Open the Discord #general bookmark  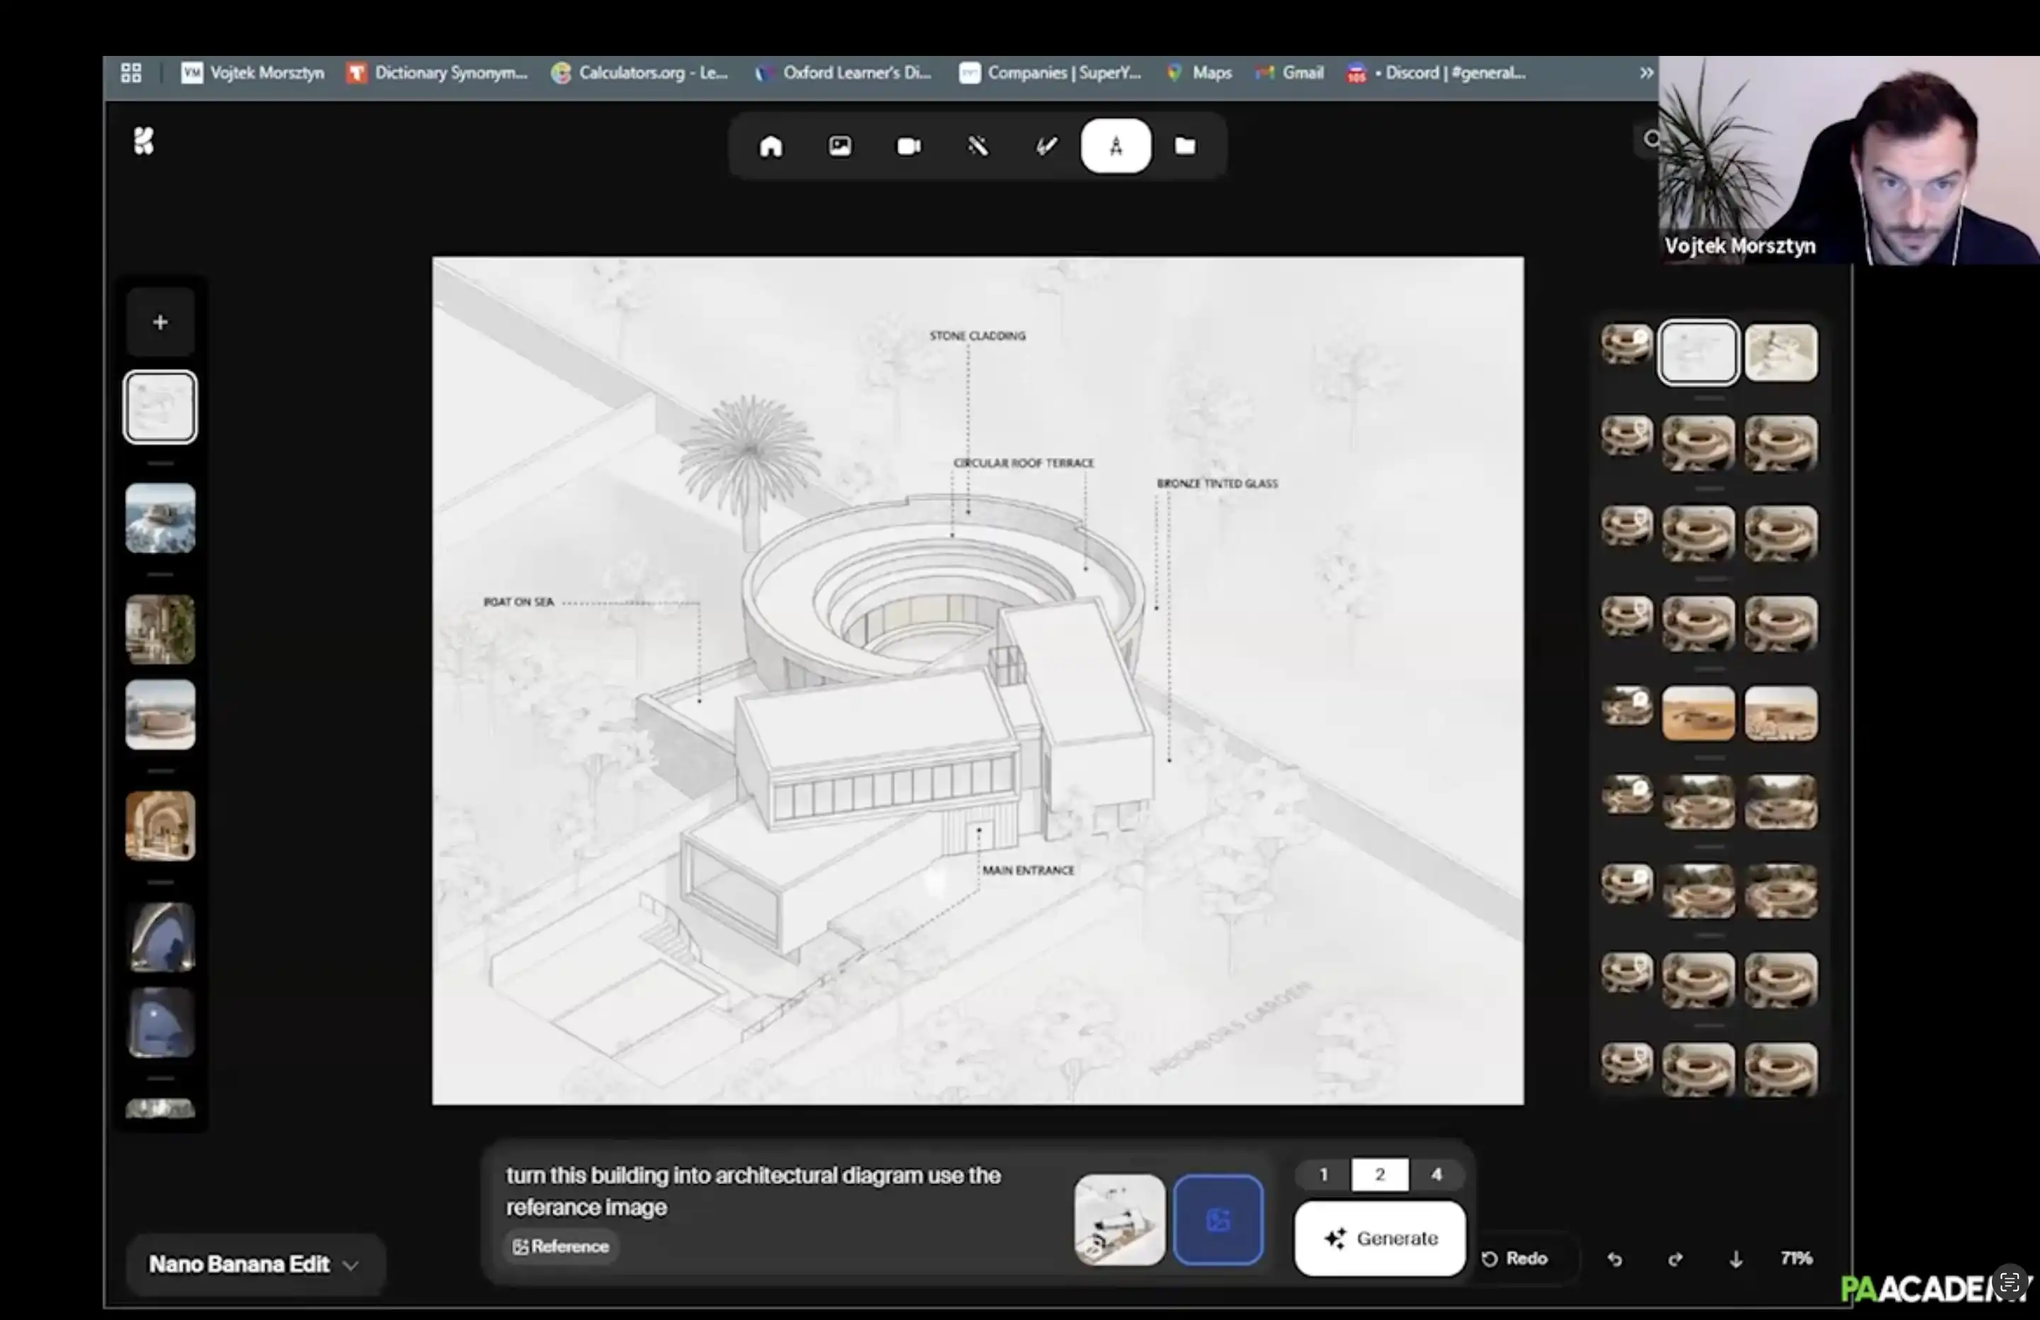click(1440, 73)
